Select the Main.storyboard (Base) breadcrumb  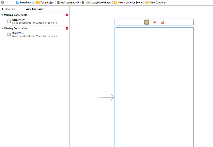pos(97,2)
